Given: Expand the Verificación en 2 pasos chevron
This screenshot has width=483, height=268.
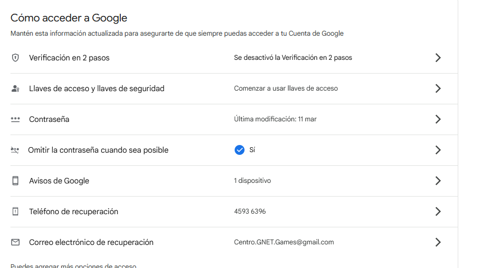Looking at the screenshot, I should tap(438, 58).
